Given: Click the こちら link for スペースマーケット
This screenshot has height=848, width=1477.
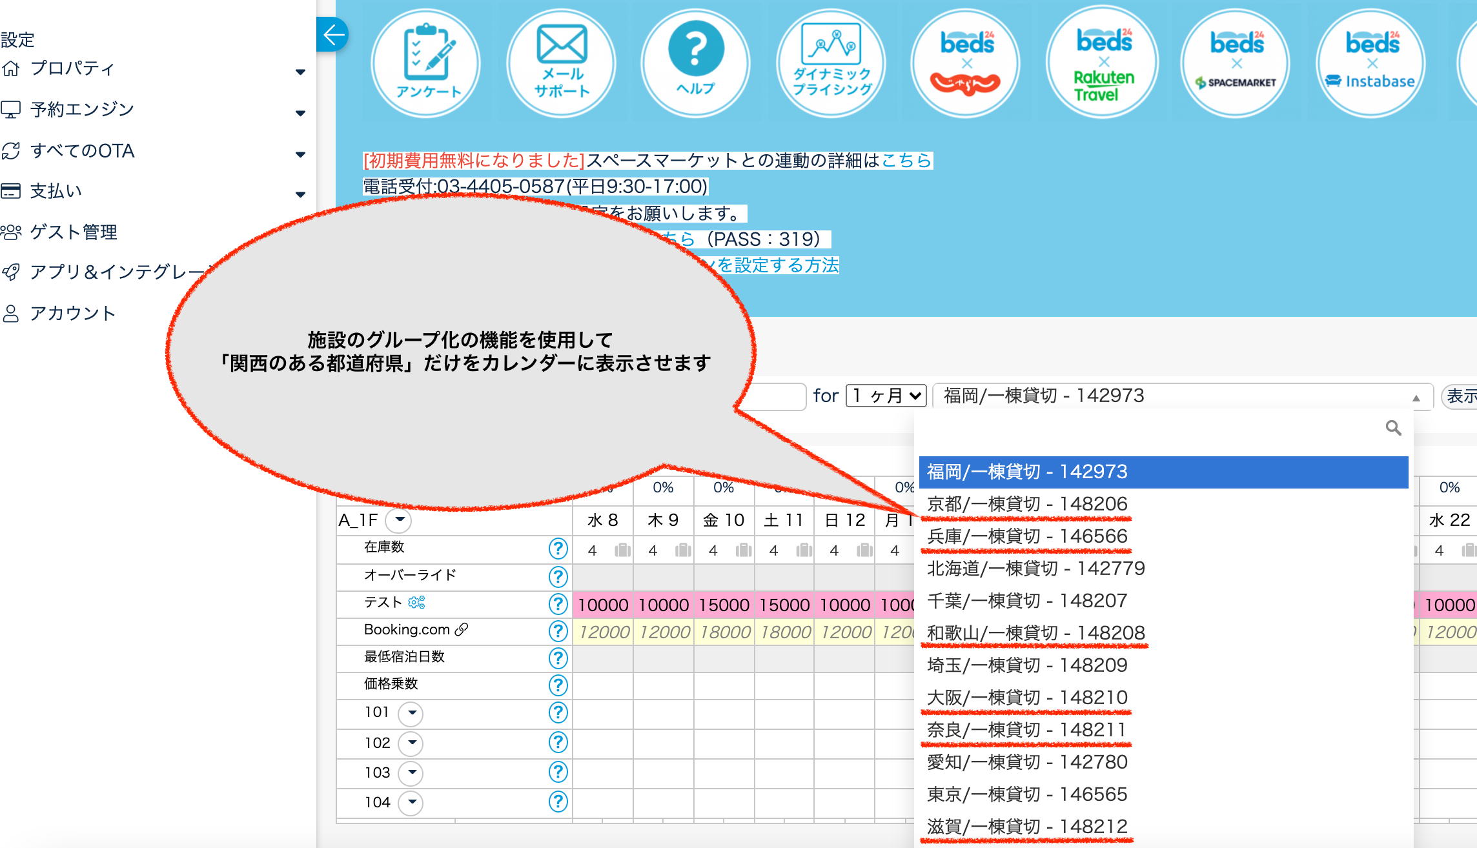Looking at the screenshot, I should pyautogui.click(x=906, y=160).
